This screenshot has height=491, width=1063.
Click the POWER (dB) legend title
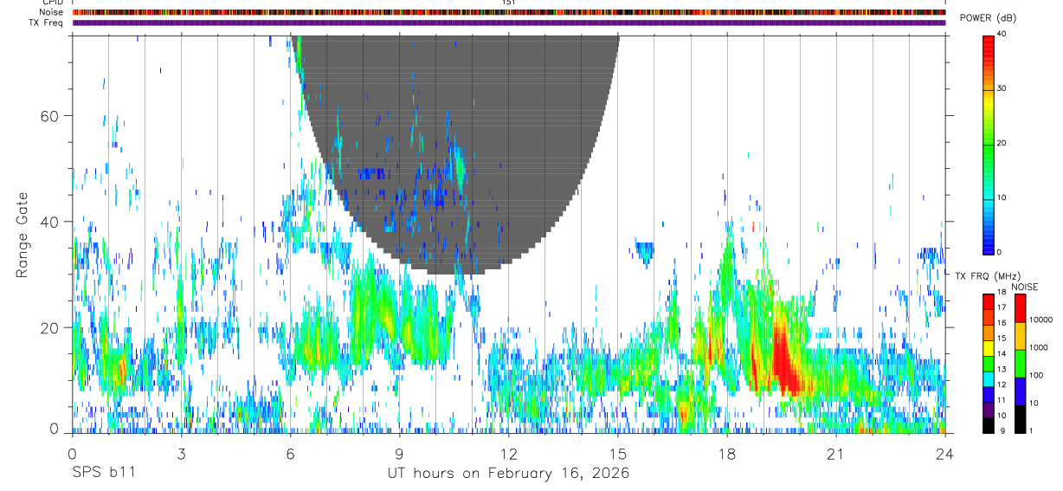pyautogui.click(x=989, y=18)
